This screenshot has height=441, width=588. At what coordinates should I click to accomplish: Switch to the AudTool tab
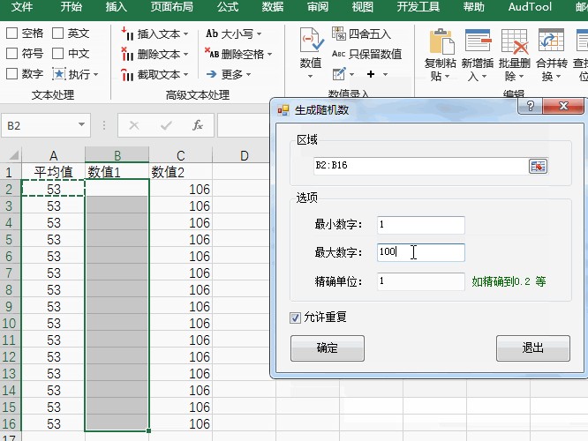point(530,7)
